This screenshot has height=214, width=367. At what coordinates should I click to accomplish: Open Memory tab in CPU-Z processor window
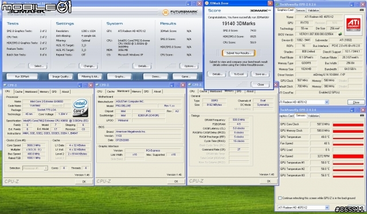44,92
